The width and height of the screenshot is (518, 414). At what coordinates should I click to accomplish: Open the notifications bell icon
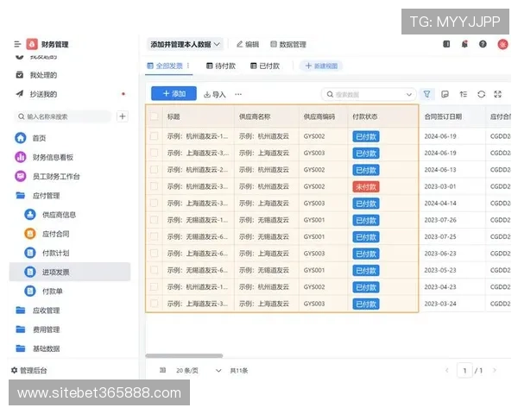pos(464,44)
